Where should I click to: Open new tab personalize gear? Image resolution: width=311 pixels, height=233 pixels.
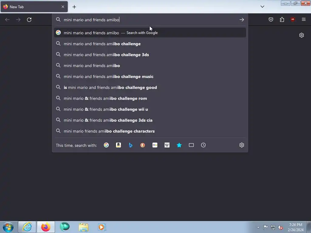point(302,35)
